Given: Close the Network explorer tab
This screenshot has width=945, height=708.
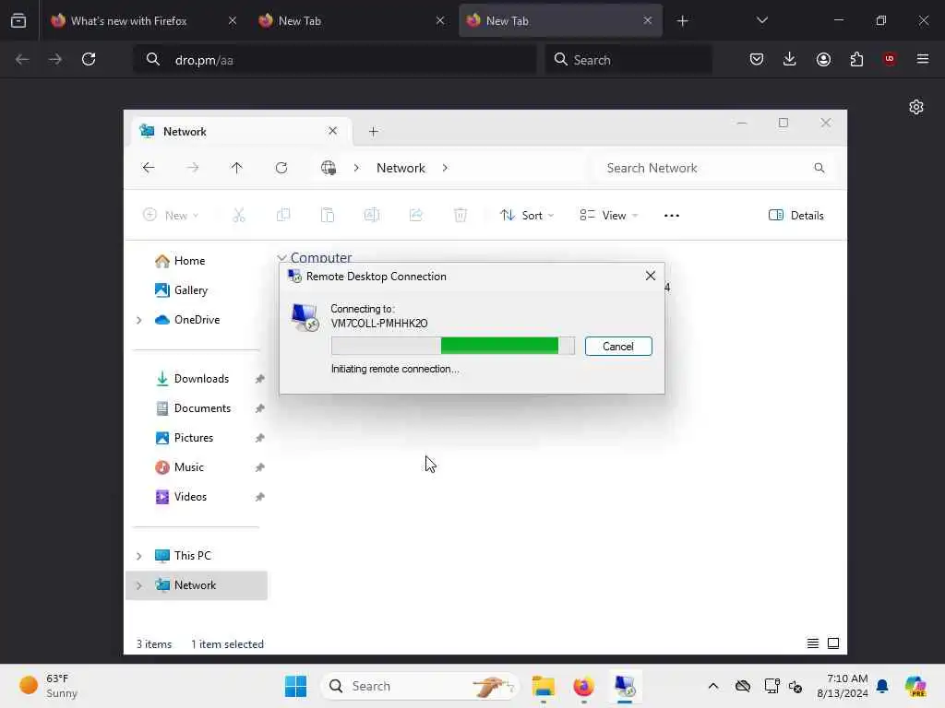Looking at the screenshot, I should (332, 131).
